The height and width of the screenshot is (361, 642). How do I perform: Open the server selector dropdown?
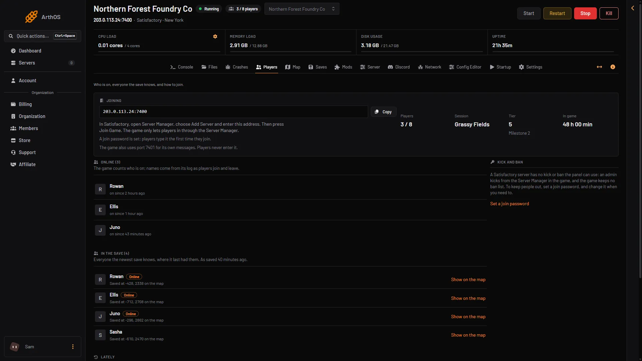(302, 9)
